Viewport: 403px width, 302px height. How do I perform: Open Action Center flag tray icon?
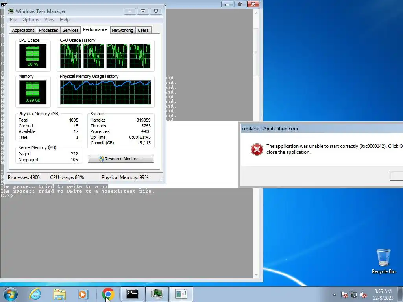click(344, 295)
